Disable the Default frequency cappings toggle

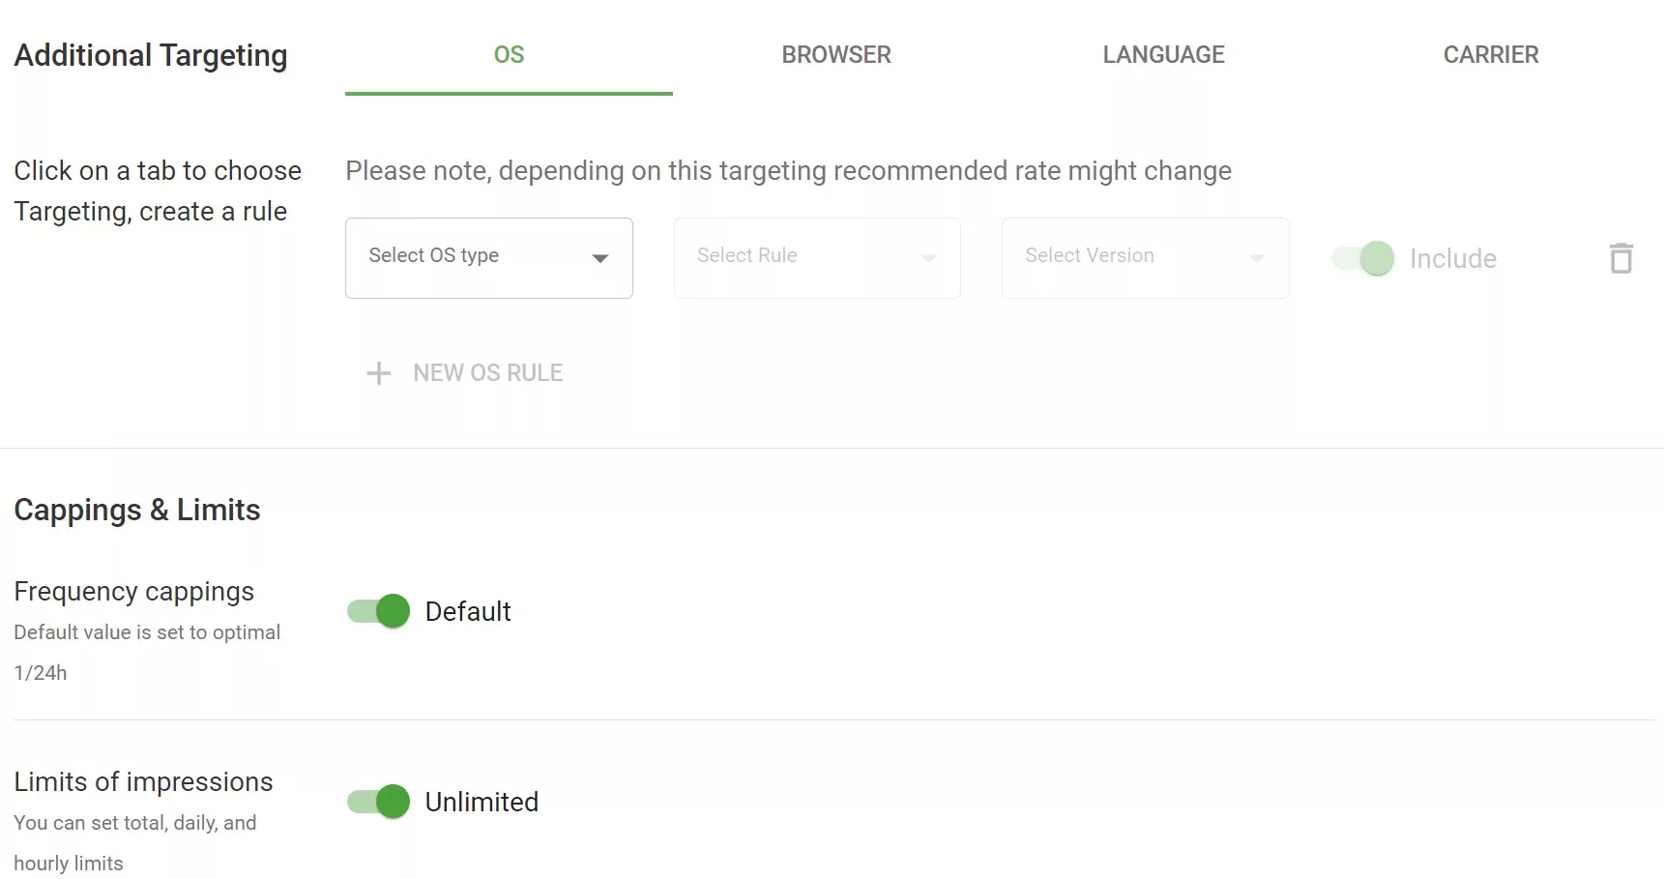click(x=379, y=611)
